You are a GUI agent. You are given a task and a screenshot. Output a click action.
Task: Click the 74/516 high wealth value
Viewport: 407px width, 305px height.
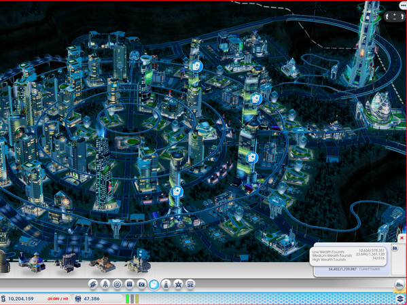tap(378, 258)
